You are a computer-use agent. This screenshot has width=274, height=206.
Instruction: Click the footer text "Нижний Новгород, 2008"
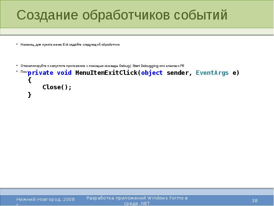(x=45, y=199)
